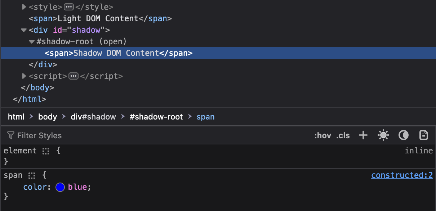The width and height of the screenshot is (436, 211).
Task: Open the constructed:2 stylesheet link
Action: pos(402,175)
